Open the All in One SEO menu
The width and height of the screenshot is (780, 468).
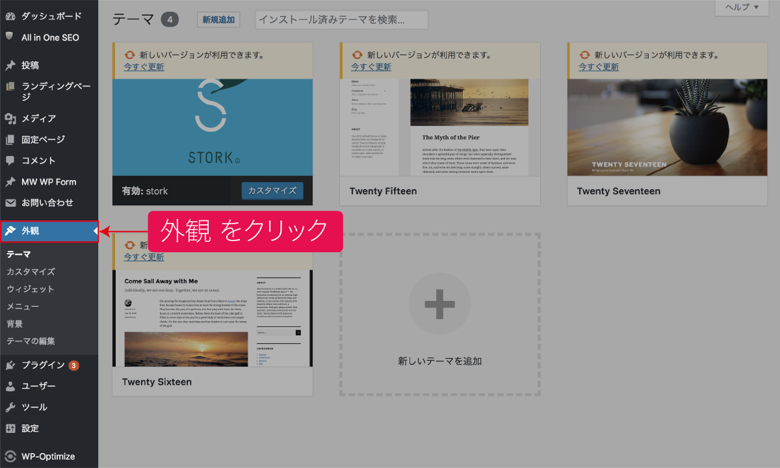(49, 37)
